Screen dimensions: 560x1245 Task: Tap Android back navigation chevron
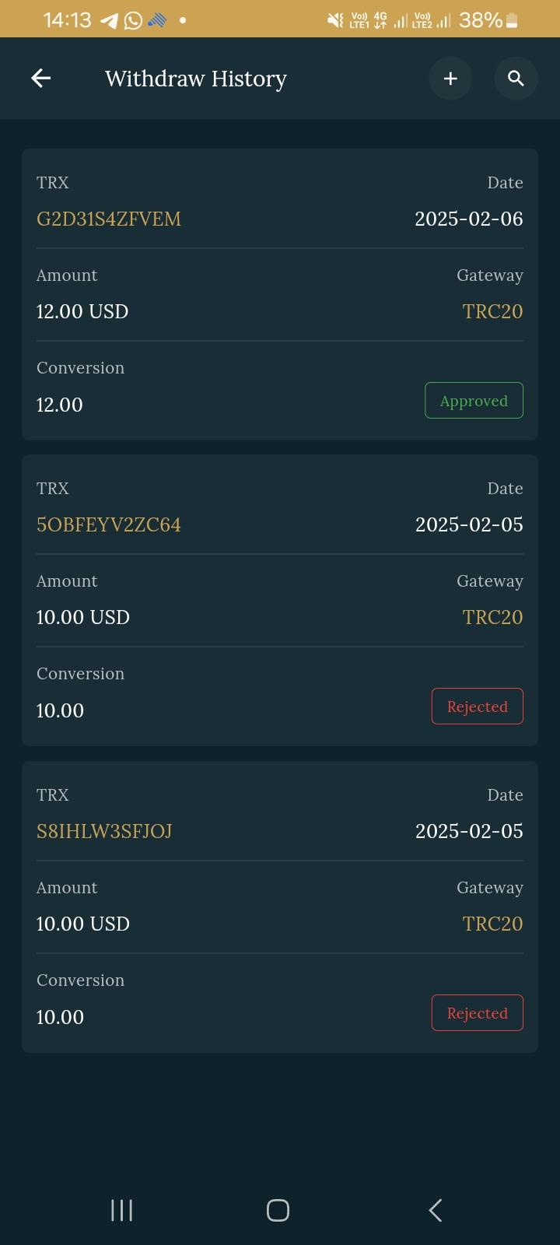point(436,1210)
